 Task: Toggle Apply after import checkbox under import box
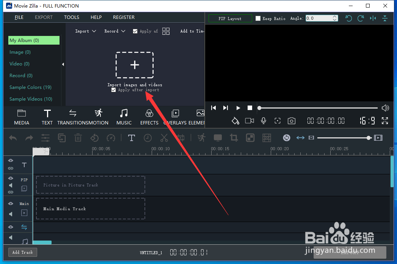tap(113, 90)
